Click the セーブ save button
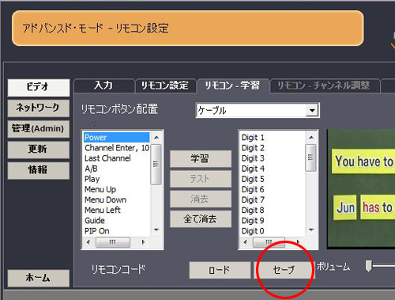395x300 pixels. (284, 270)
